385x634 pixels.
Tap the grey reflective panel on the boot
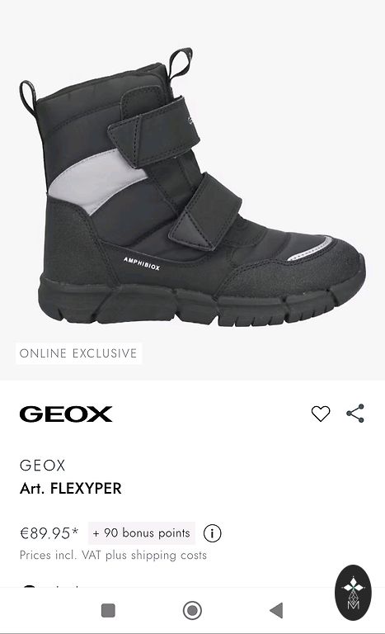(x=96, y=181)
